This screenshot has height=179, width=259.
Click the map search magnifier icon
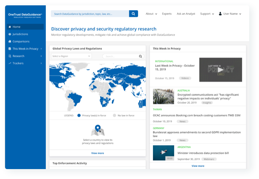click(x=140, y=56)
